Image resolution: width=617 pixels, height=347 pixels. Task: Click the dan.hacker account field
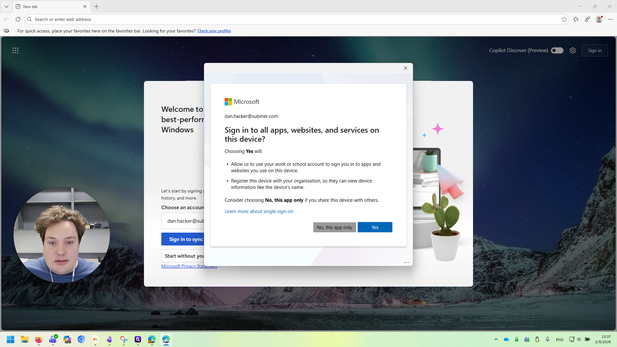183,221
